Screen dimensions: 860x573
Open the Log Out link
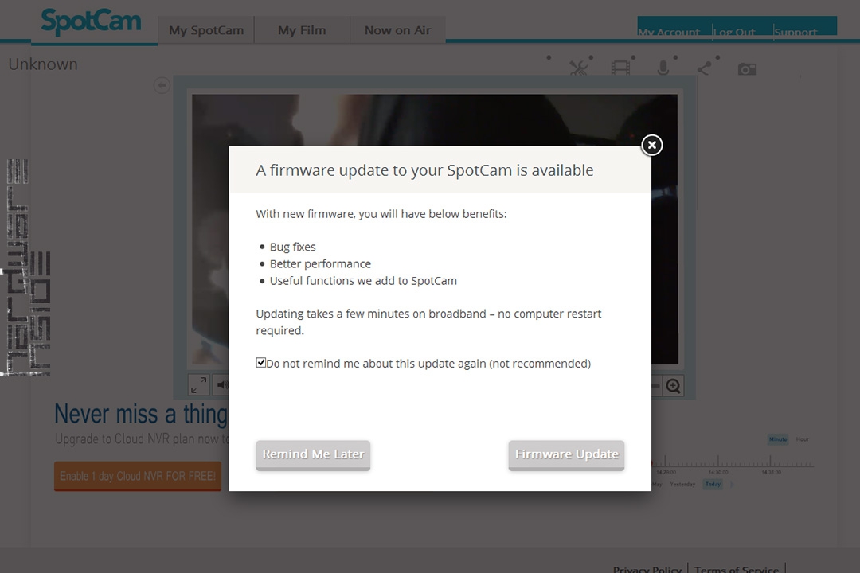coord(733,32)
